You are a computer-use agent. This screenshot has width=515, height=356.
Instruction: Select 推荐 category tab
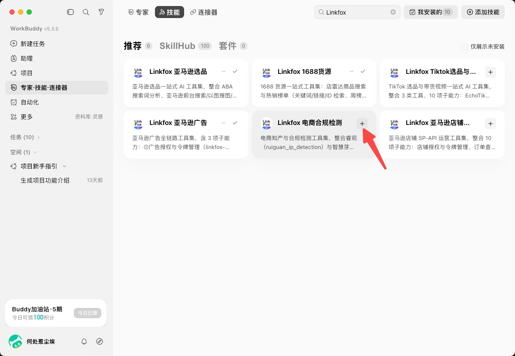click(133, 46)
